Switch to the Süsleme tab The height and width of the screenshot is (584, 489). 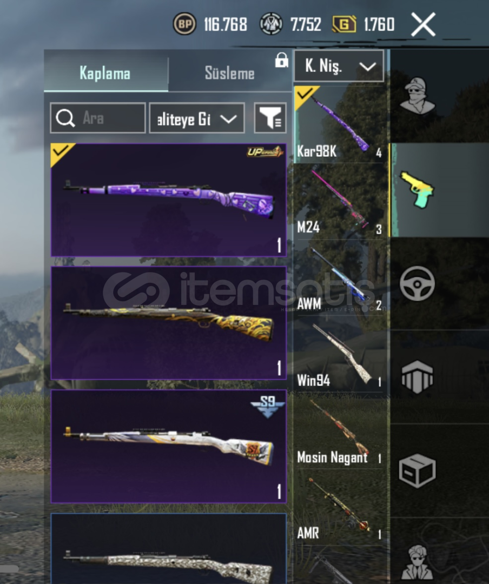(229, 73)
